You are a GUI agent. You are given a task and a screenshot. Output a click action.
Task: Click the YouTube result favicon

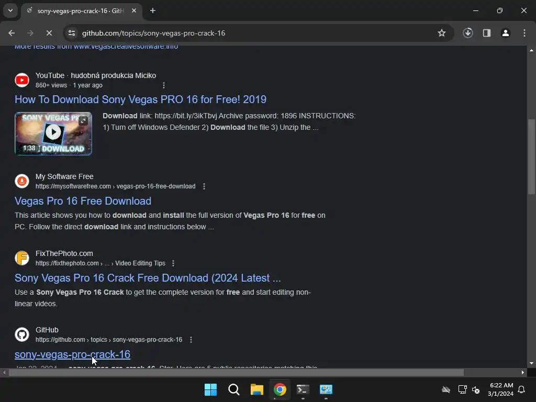[x=22, y=80]
